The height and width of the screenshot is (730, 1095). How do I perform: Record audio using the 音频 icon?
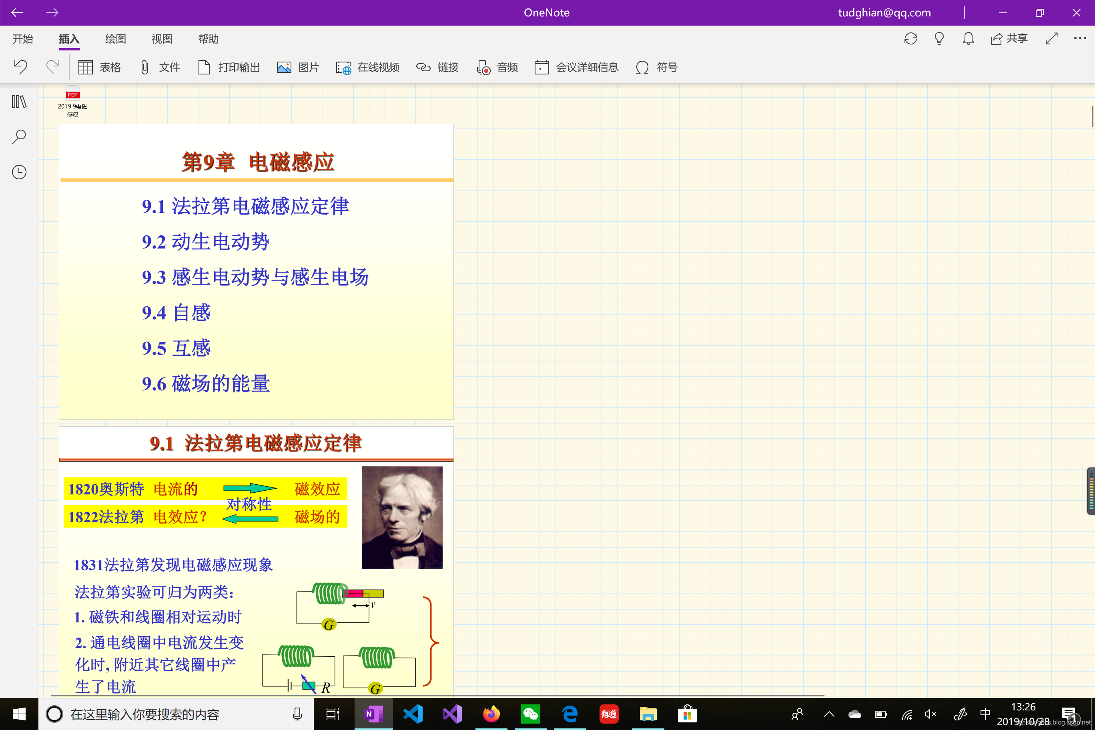(497, 67)
